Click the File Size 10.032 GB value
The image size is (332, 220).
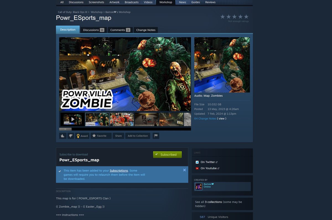pyautogui.click(x=214, y=104)
